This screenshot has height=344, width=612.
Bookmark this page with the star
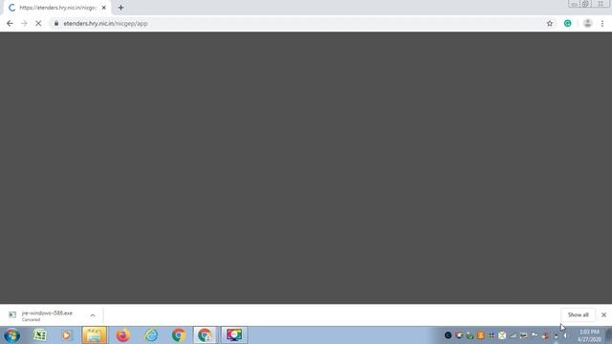(x=550, y=23)
